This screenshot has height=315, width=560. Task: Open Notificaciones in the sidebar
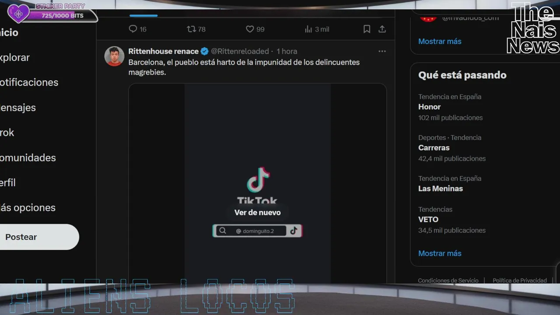pos(29,82)
